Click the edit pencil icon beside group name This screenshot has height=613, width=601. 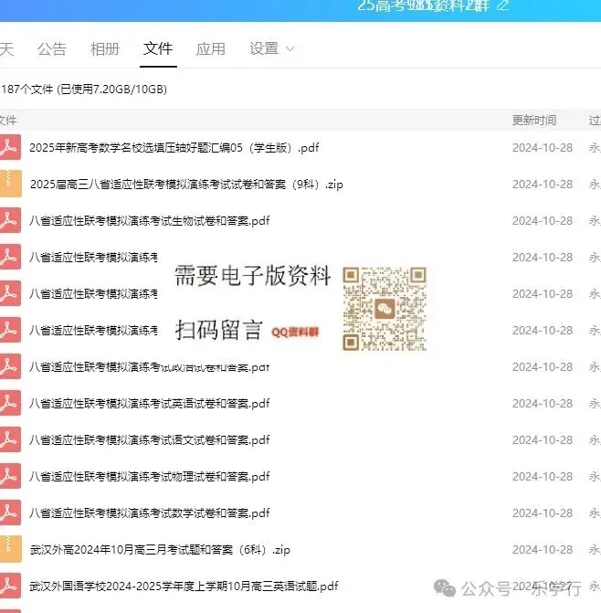[x=503, y=5]
